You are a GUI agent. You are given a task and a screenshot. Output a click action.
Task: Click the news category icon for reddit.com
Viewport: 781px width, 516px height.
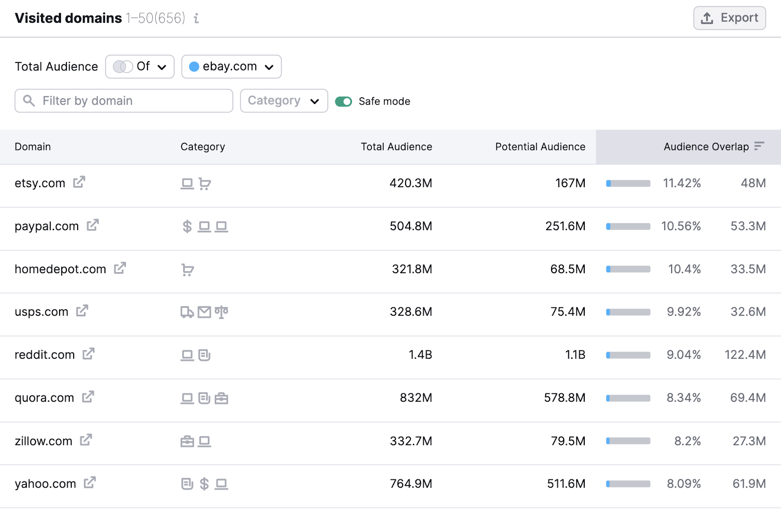click(x=205, y=355)
